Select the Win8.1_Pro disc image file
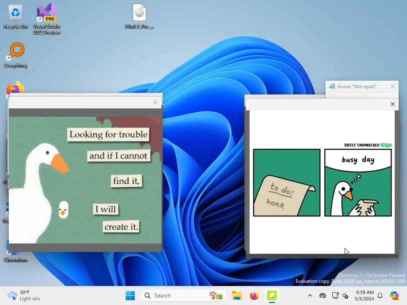Screen dimensions: 407x305 click(x=140, y=16)
